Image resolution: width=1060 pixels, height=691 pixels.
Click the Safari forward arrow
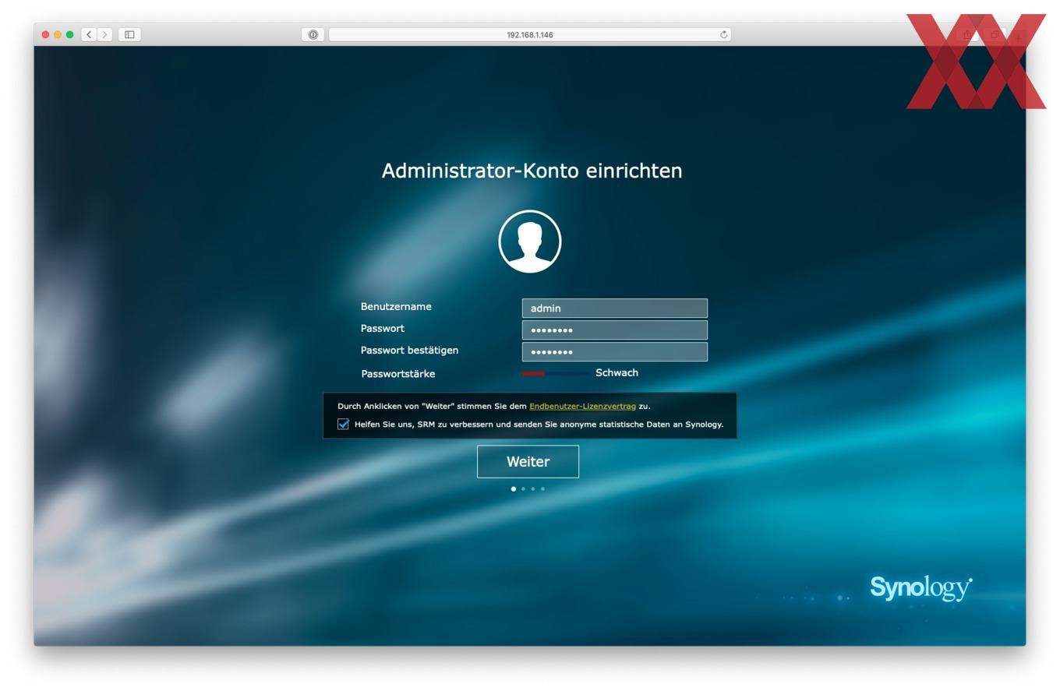pyautogui.click(x=104, y=34)
